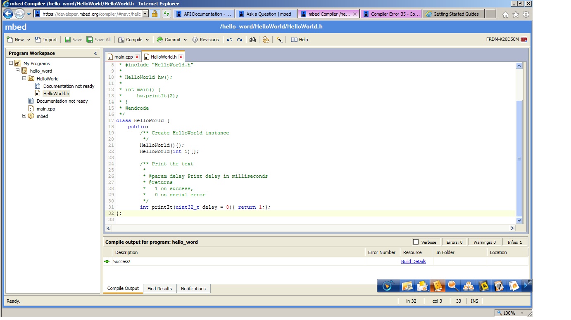Viewport: 571px width, 320px height.
Task: Close the main.cpp tab with its red X
Action: tap(137, 57)
